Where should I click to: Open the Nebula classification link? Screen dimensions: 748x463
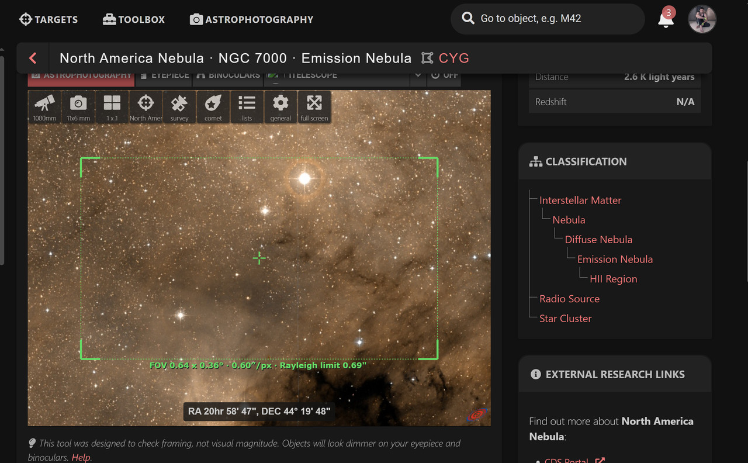click(569, 220)
